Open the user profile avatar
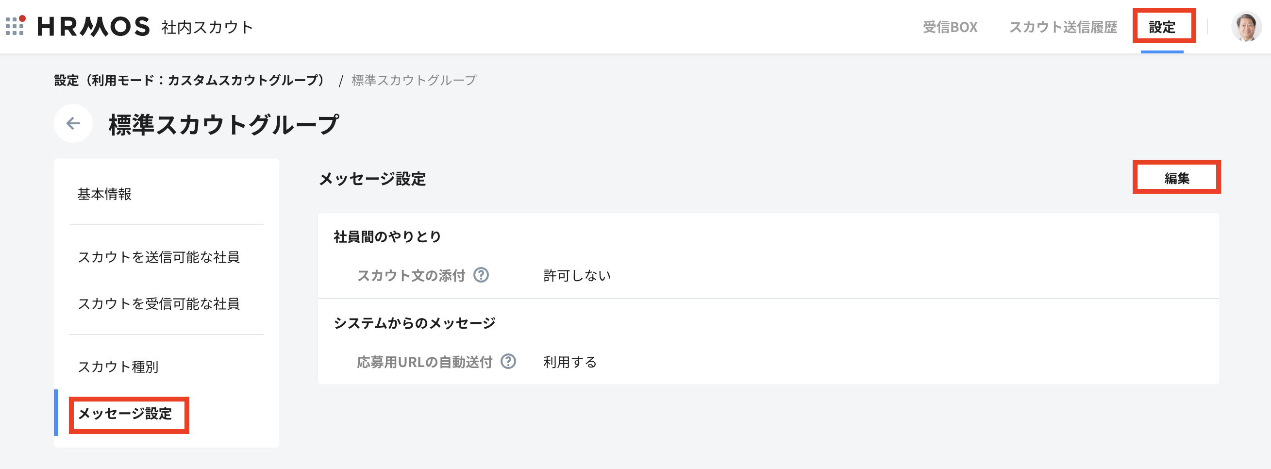1271x469 pixels. [x=1246, y=27]
